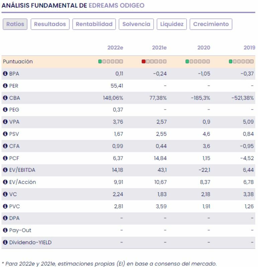Click the info icon next to PEG
The image size is (258, 267).
coord(5,110)
